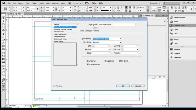Open the Essentials workspace switcher
196x110 pixels.
(x=155, y=3)
